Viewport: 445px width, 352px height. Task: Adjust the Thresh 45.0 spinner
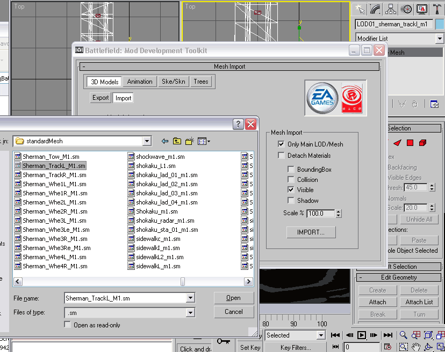(x=432, y=187)
